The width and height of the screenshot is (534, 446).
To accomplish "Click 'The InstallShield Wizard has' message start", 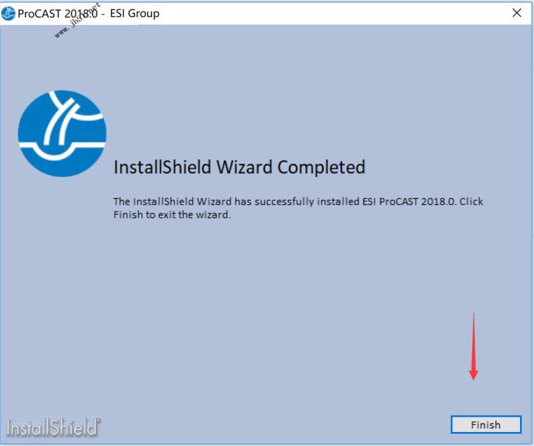I will click(x=182, y=201).
